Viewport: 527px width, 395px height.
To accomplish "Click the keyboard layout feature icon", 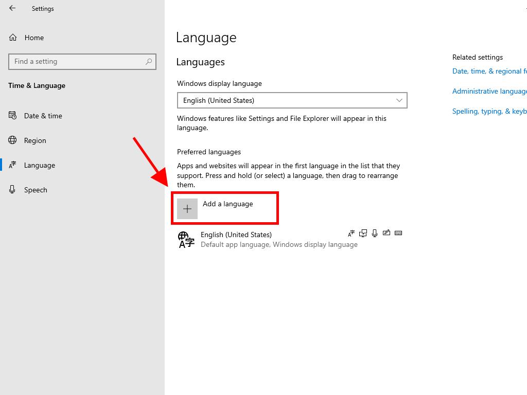I will coord(398,233).
